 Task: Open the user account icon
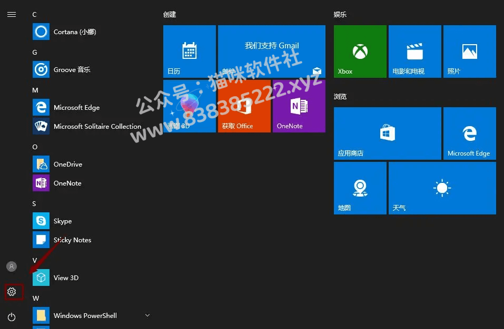[12, 266]
